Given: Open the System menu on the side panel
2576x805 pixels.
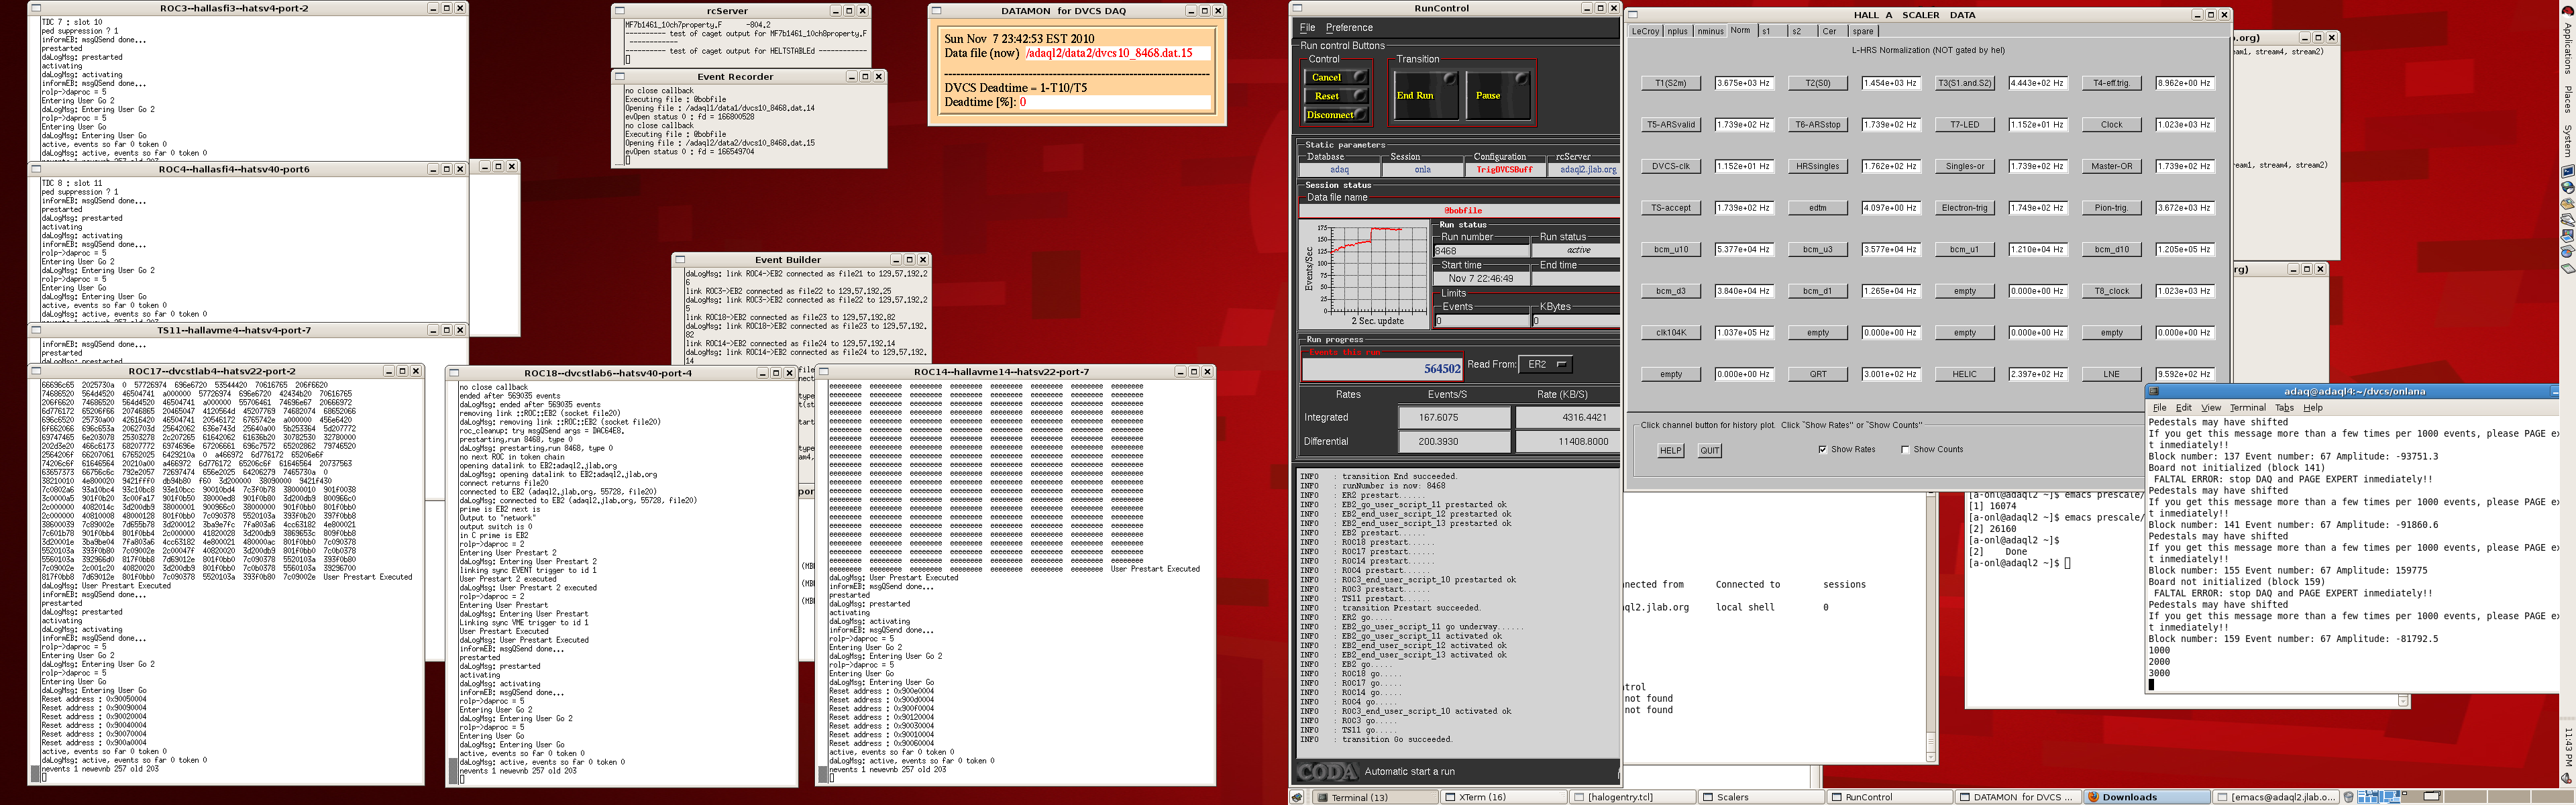Looking at the screenshot, I should 2567,141.
